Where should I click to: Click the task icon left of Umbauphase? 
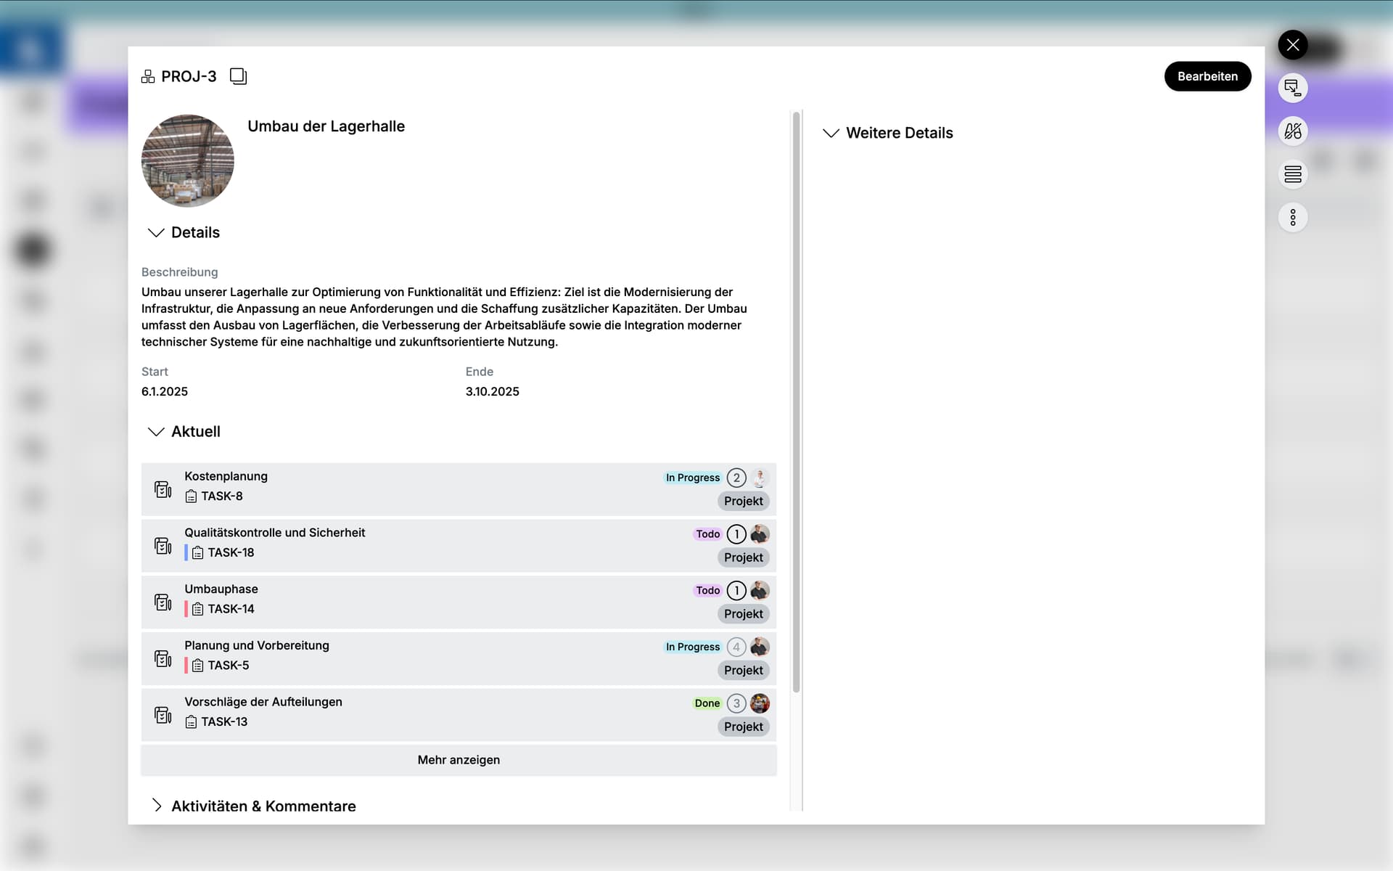[x=163, y=602]
